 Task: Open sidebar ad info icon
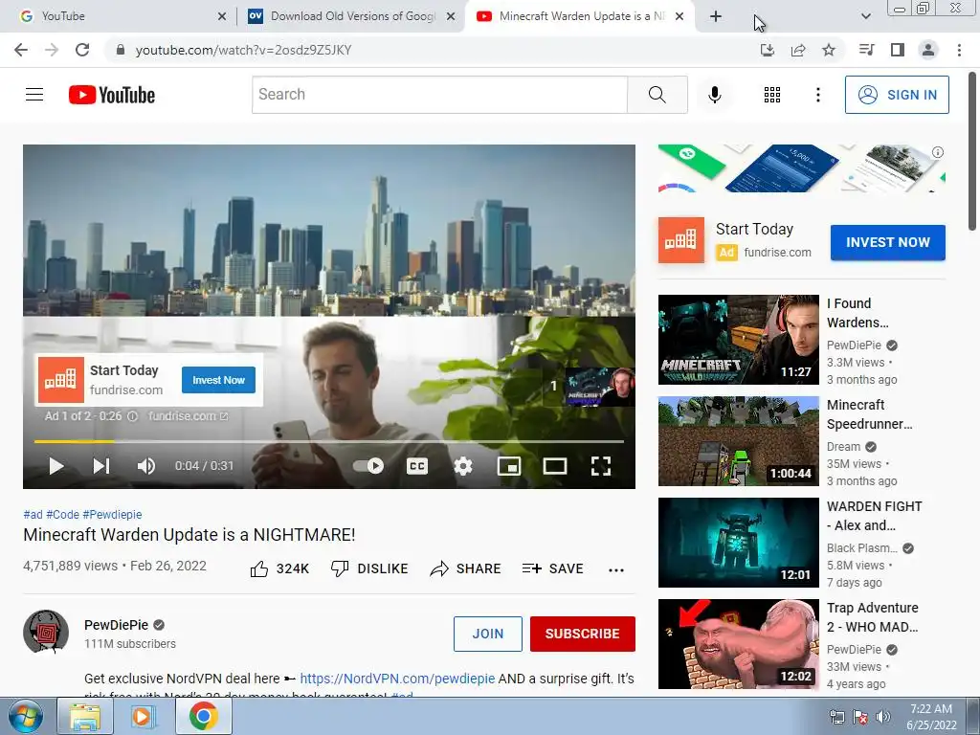point(938,152)
